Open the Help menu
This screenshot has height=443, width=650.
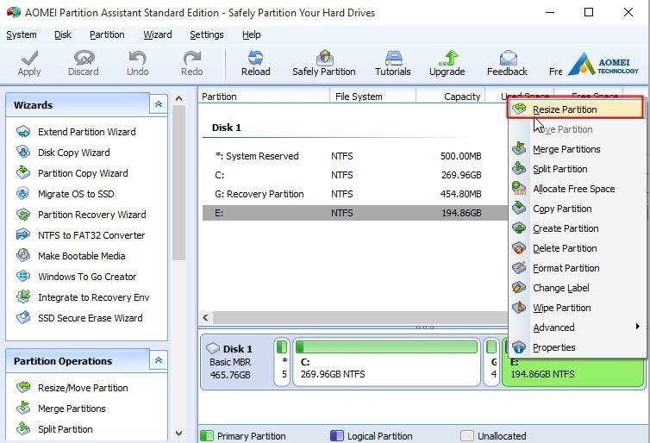(251, 34)
